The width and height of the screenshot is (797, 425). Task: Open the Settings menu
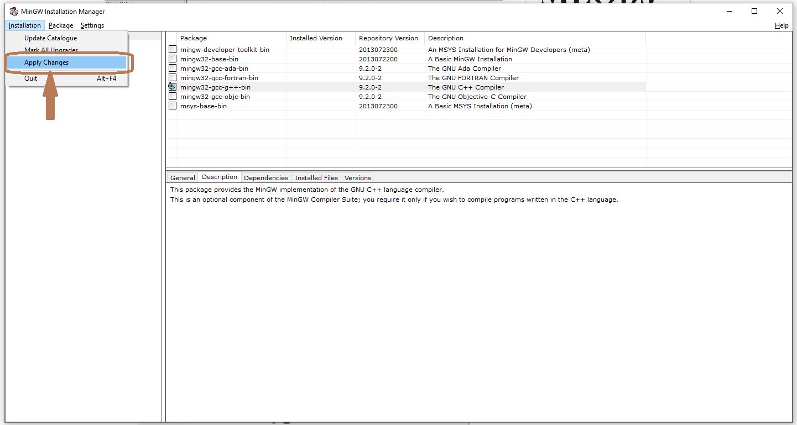[x=92, y=25]
